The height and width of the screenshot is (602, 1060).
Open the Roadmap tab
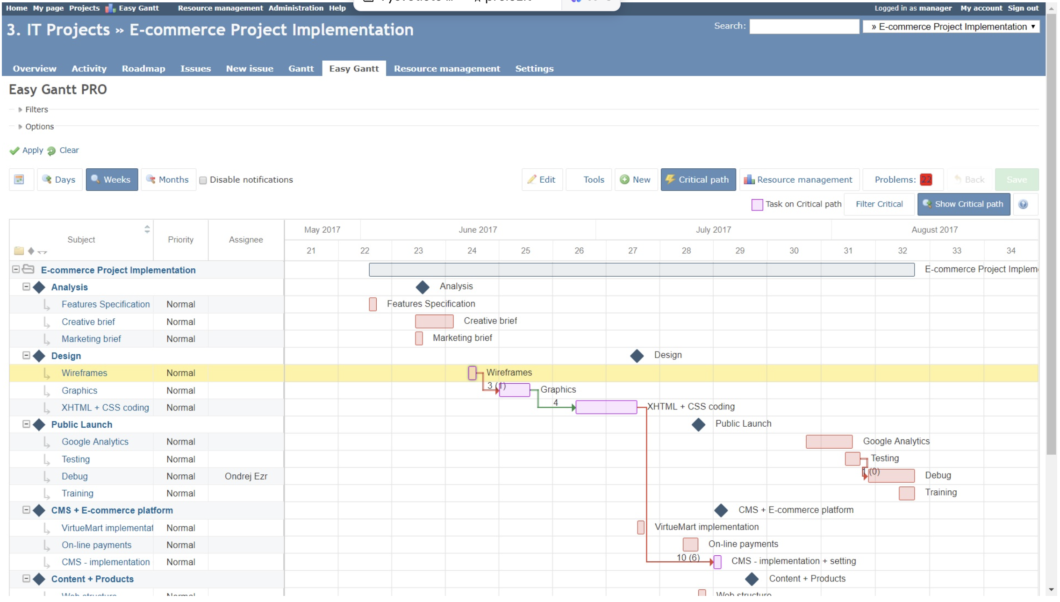click(x=143, y=69)
